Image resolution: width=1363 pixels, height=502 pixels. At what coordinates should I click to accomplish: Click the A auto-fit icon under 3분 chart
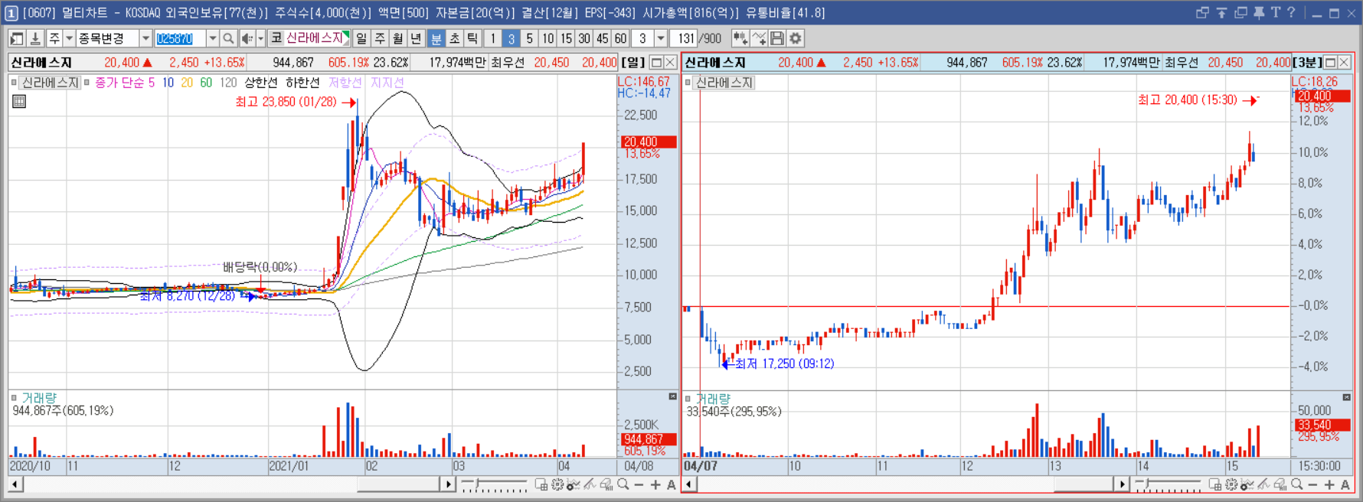pyautogui.click(x=1345, y=484)
